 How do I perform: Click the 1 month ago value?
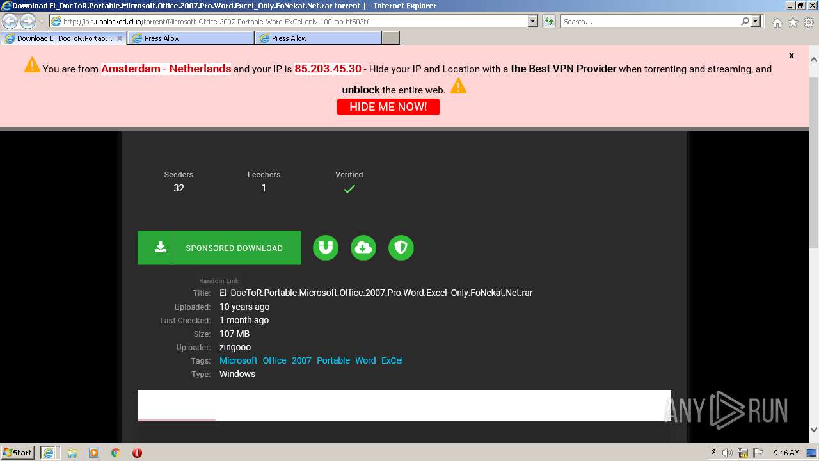(244, 320)
